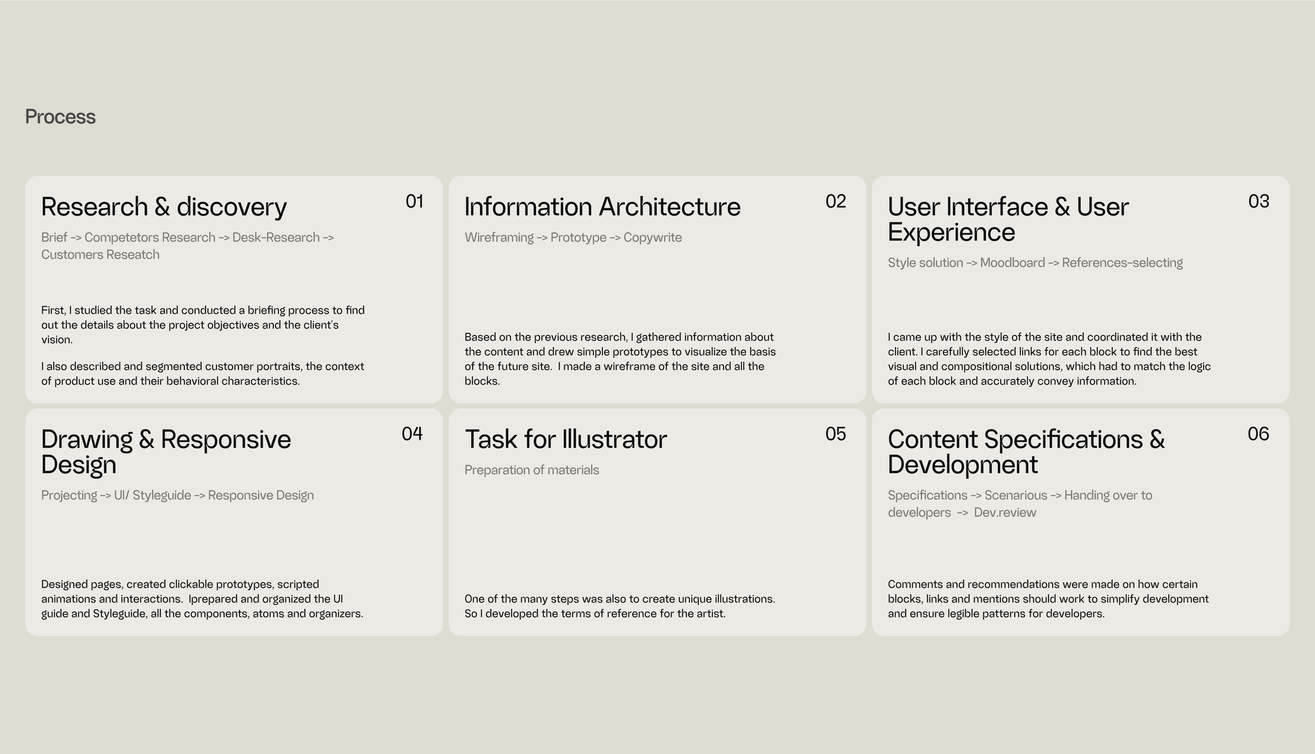The width and height of the screenshot is (1315, 754).
Task: Select the number 04 label
Action: [412, 434]
